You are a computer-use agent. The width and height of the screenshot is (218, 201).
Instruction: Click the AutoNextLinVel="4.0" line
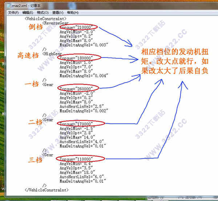coord(82,142)
